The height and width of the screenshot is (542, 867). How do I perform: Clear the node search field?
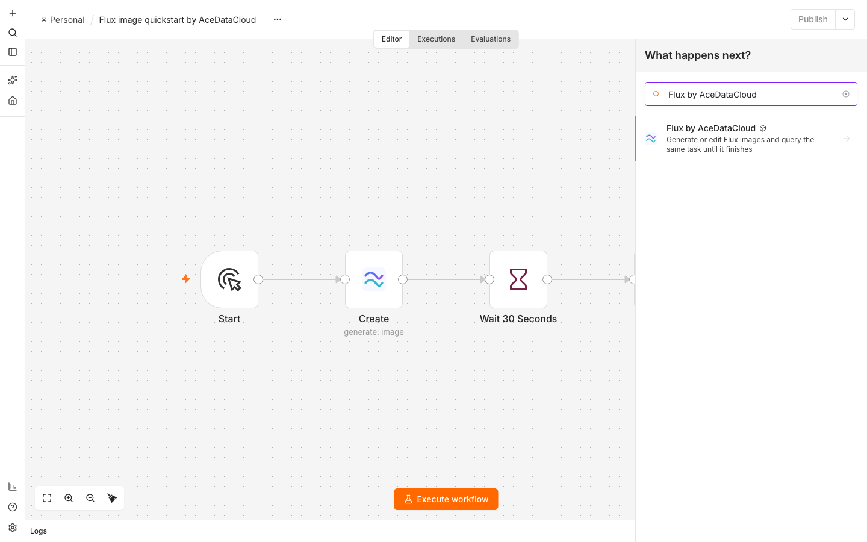(x=846, y=94)
